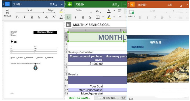Click the fx formula button
The image size is (190, 101).
pyautogui.click(x=68, y=25)
